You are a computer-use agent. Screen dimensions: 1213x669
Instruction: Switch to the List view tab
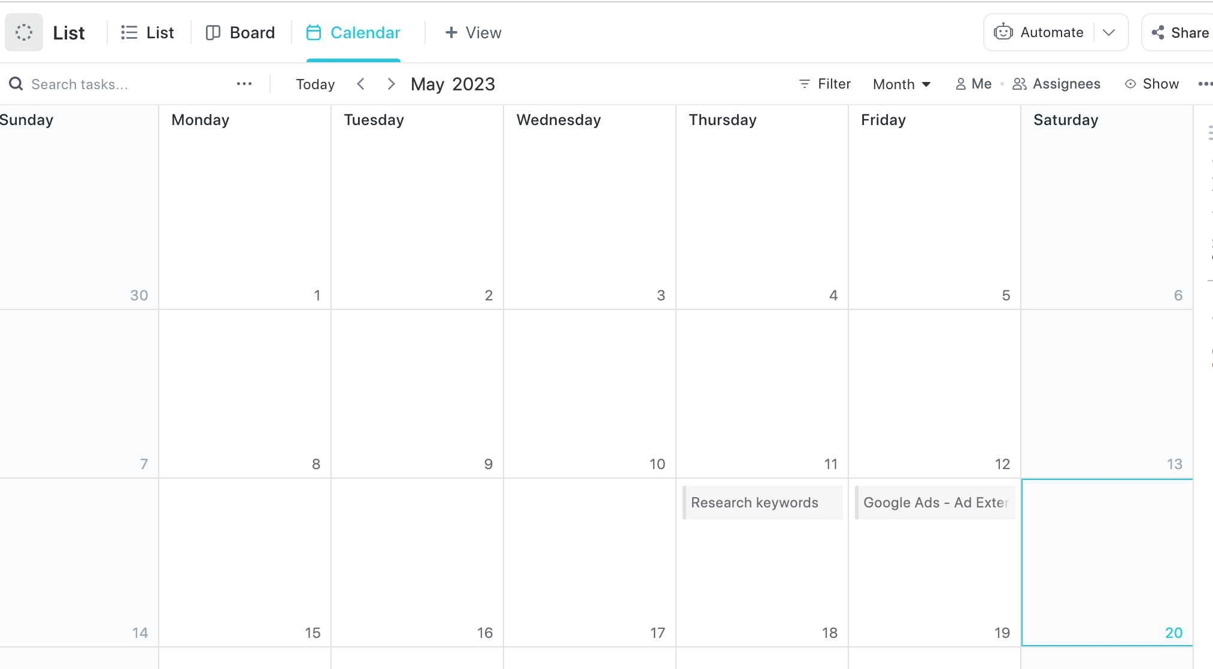147,32
